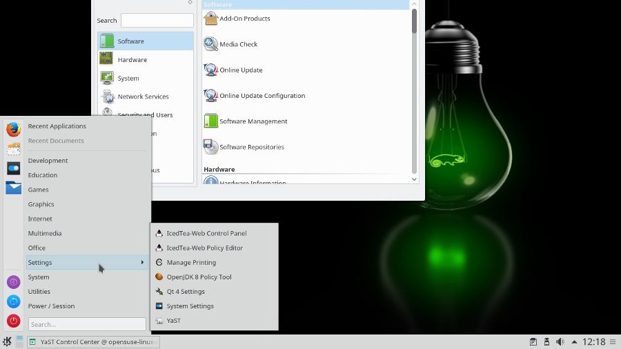621x349 pixels.
Task: Open Power / Session menu entry
Action: [x=87, y=306]
